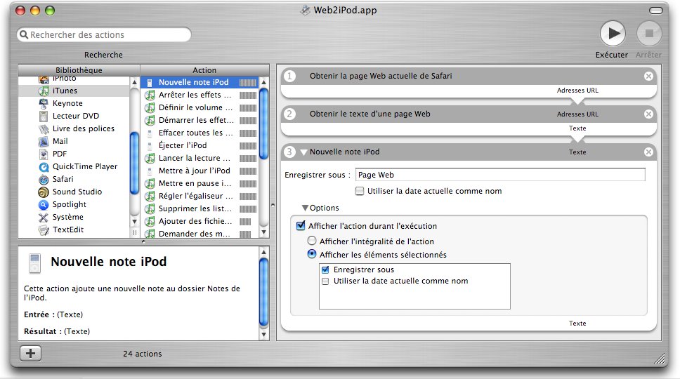This screenshot has width=680, height=379.
Task: Click the toolbar toggle pill button
Action: [655, 11]
